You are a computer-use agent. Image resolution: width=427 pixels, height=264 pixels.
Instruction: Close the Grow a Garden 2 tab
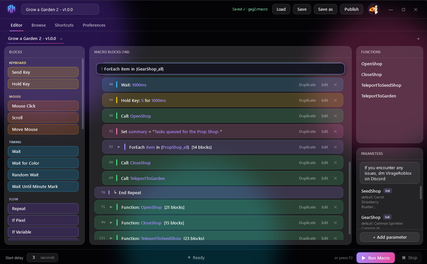click(x=61, y=39)
